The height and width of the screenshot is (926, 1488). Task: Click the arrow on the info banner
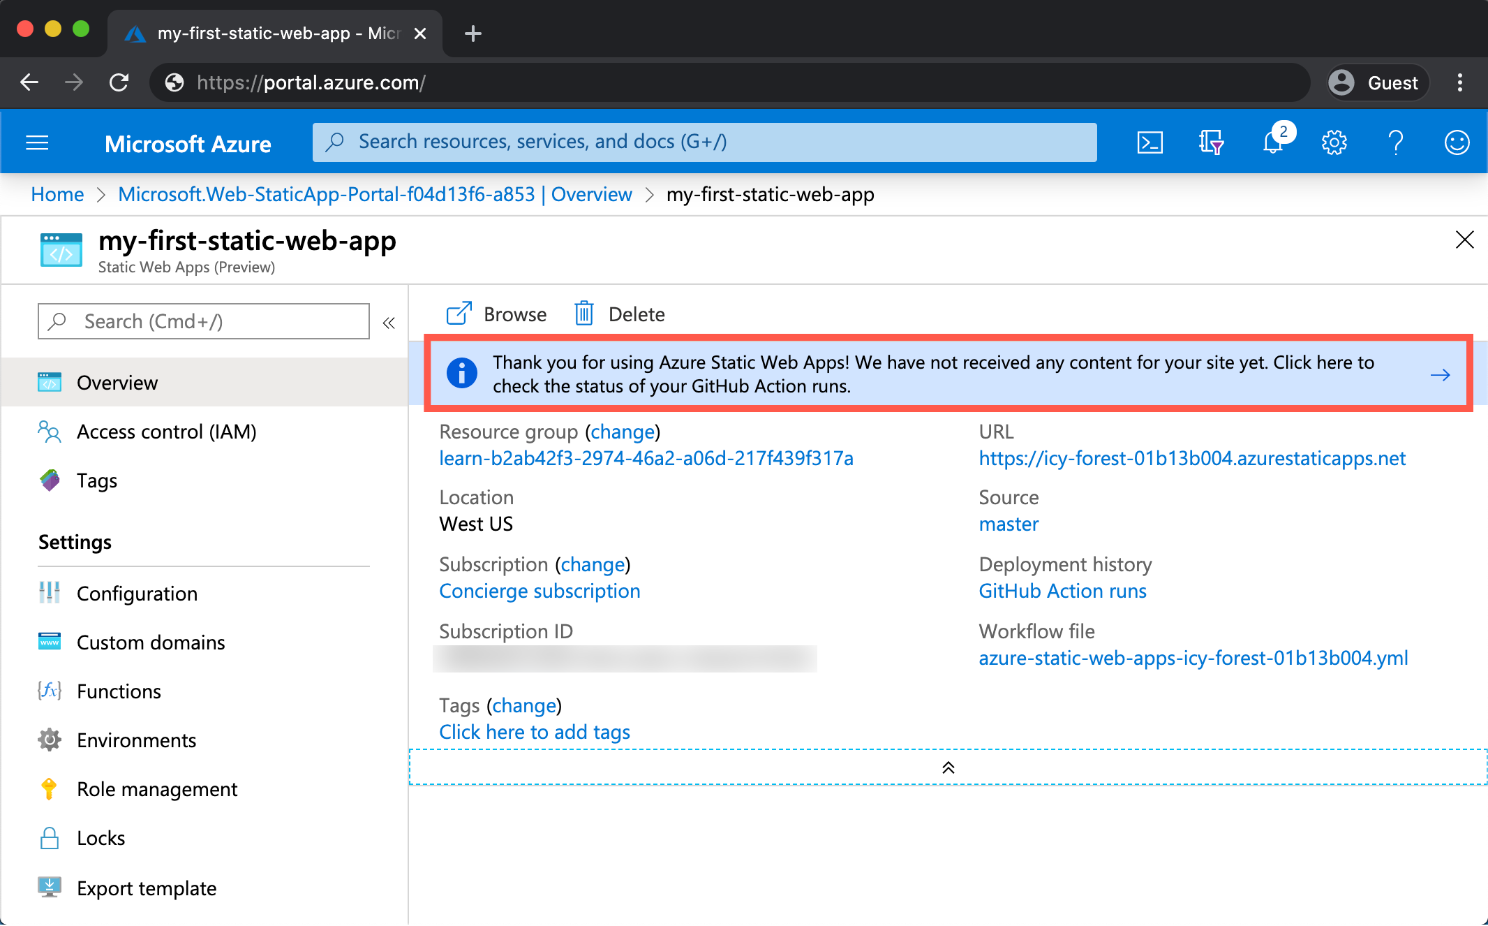point(1440,375)
